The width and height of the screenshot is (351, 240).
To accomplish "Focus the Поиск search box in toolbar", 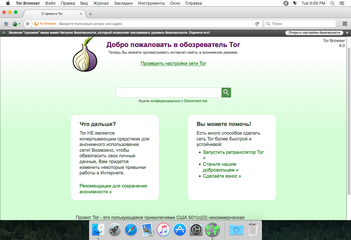I will click(x=300, y=24).
